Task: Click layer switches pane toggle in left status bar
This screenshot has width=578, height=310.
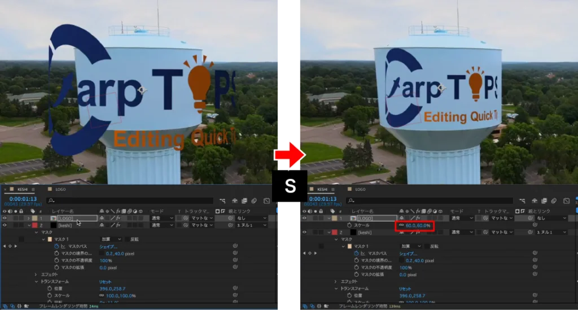Action: point(5,306)
